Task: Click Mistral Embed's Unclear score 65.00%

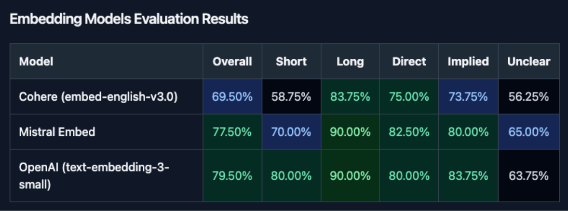Action: [528, 132]
